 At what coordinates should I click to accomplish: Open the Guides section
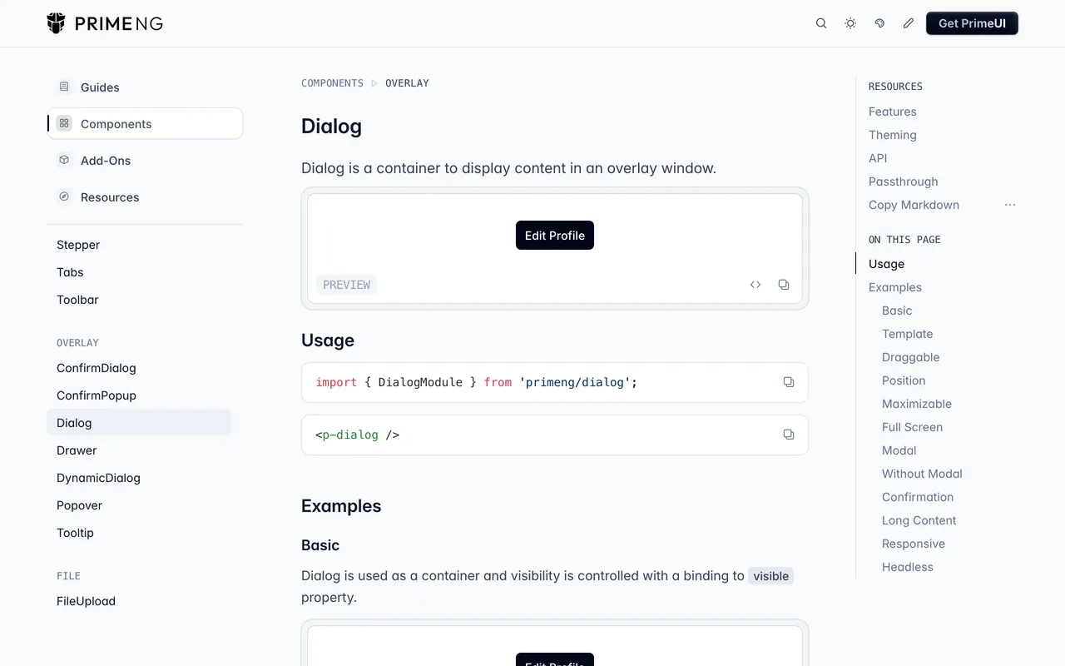[x=145, y=87]
